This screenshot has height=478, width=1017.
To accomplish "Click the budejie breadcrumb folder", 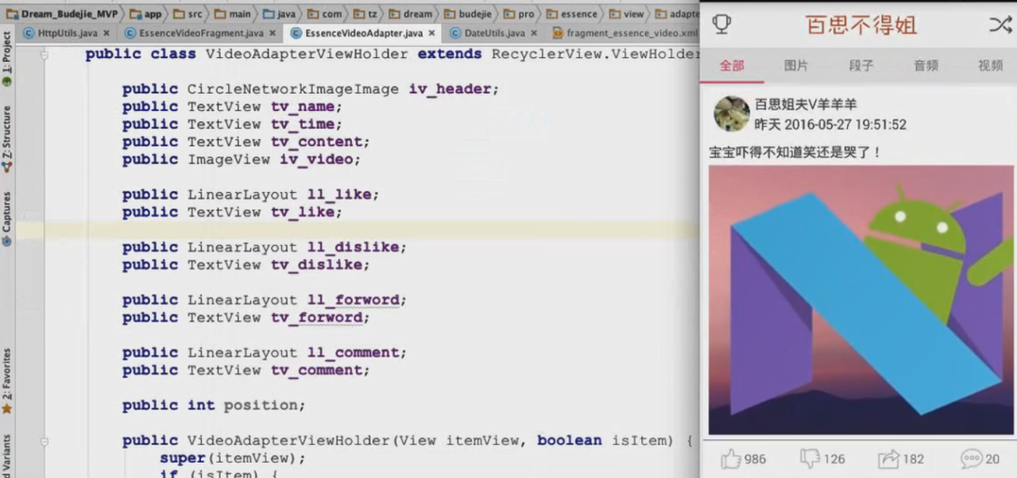I will (x=468, y=13).
